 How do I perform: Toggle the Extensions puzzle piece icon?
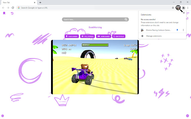coord(184,8)
